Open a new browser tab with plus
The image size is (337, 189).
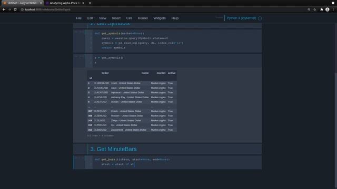click(x=90, y=3)
